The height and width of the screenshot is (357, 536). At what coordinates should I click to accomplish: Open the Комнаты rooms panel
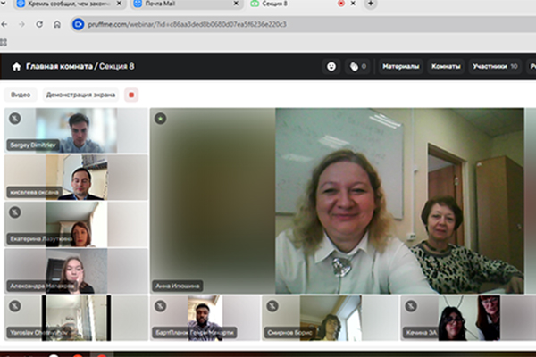pyautogui.click(x=446, y=66)
